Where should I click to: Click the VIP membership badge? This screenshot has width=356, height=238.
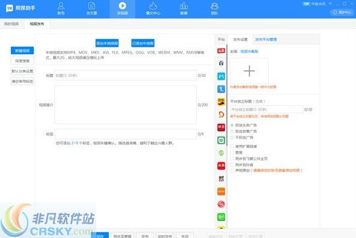pos(306,4)
